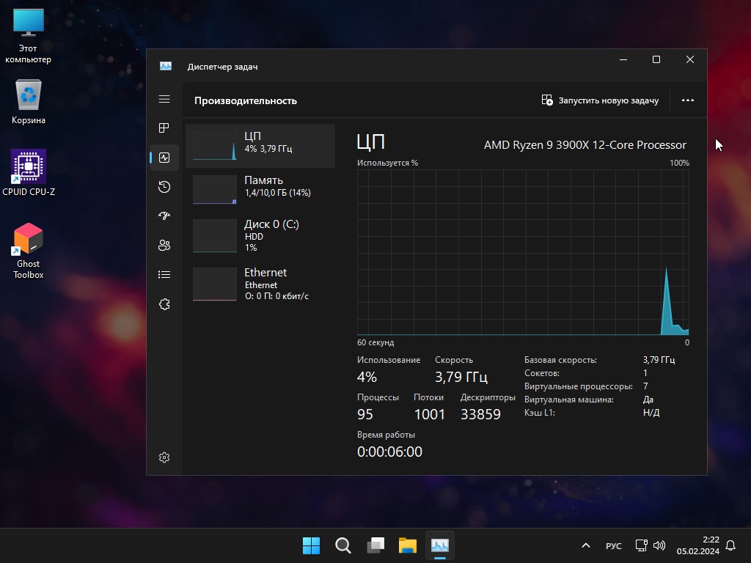This screenshot has height=563, width=751.
Task: Select the Performance page icon
Action: tap(164, 158)
